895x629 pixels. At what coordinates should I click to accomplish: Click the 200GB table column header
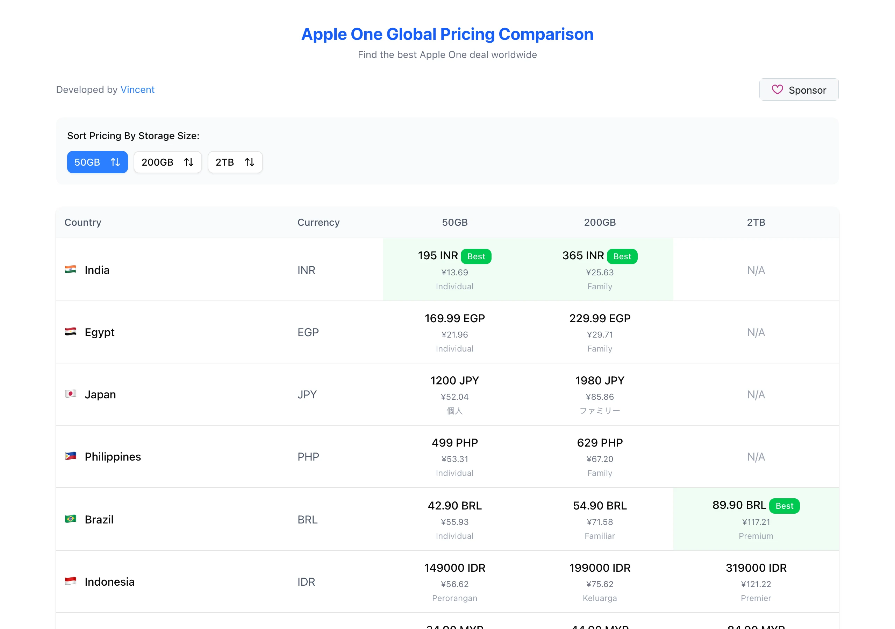tap(600, 222)
